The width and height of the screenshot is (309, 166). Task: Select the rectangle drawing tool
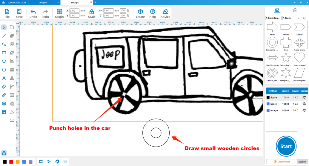[4, 53]
